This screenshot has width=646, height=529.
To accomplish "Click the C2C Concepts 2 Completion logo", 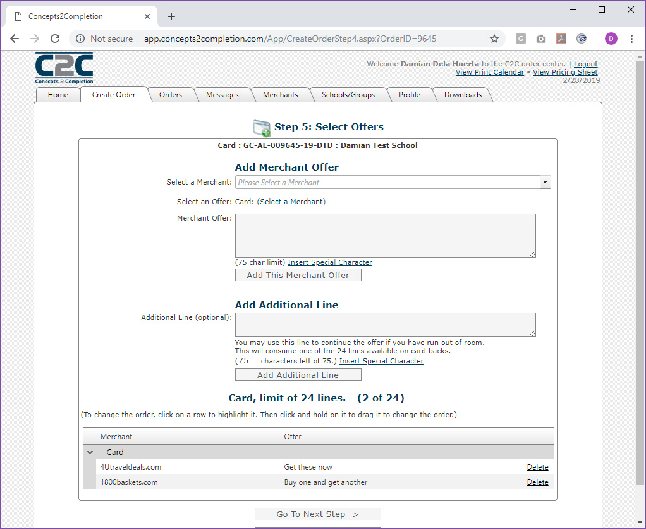I will coord(64,68).
